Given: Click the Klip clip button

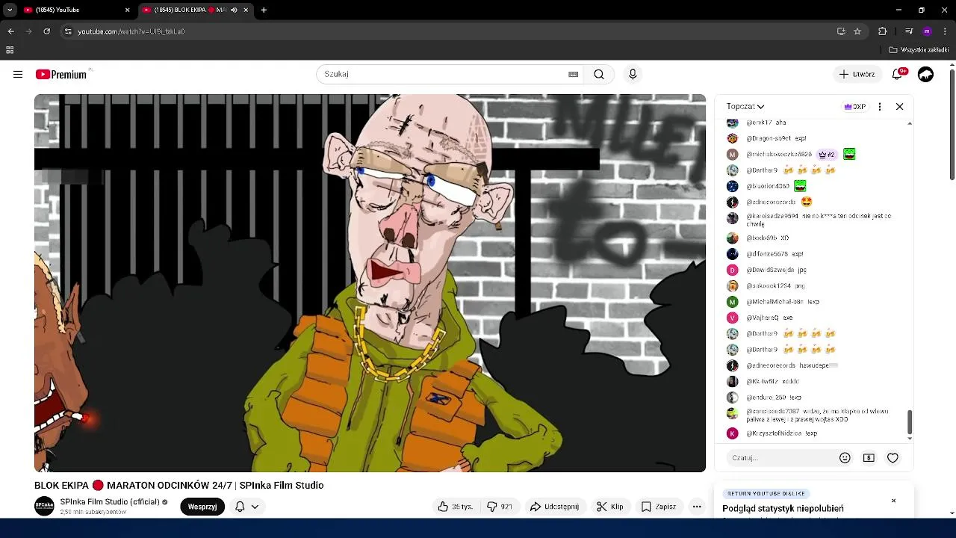Looking at the screenshot, I should point(609,507).
